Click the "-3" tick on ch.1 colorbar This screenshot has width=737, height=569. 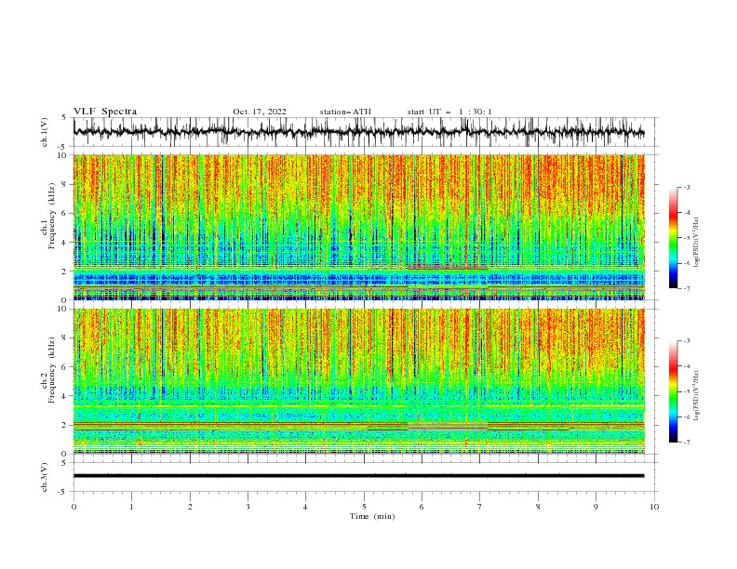coord(686,187)
